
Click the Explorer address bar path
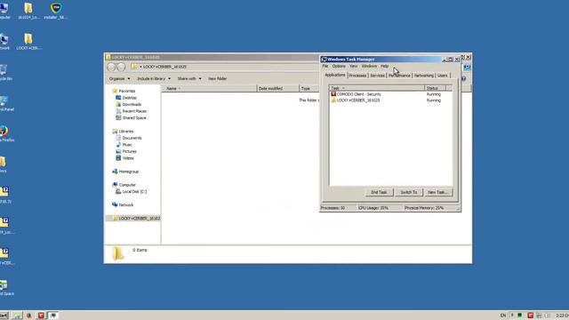pyautogui.click(x=165, y=67)
